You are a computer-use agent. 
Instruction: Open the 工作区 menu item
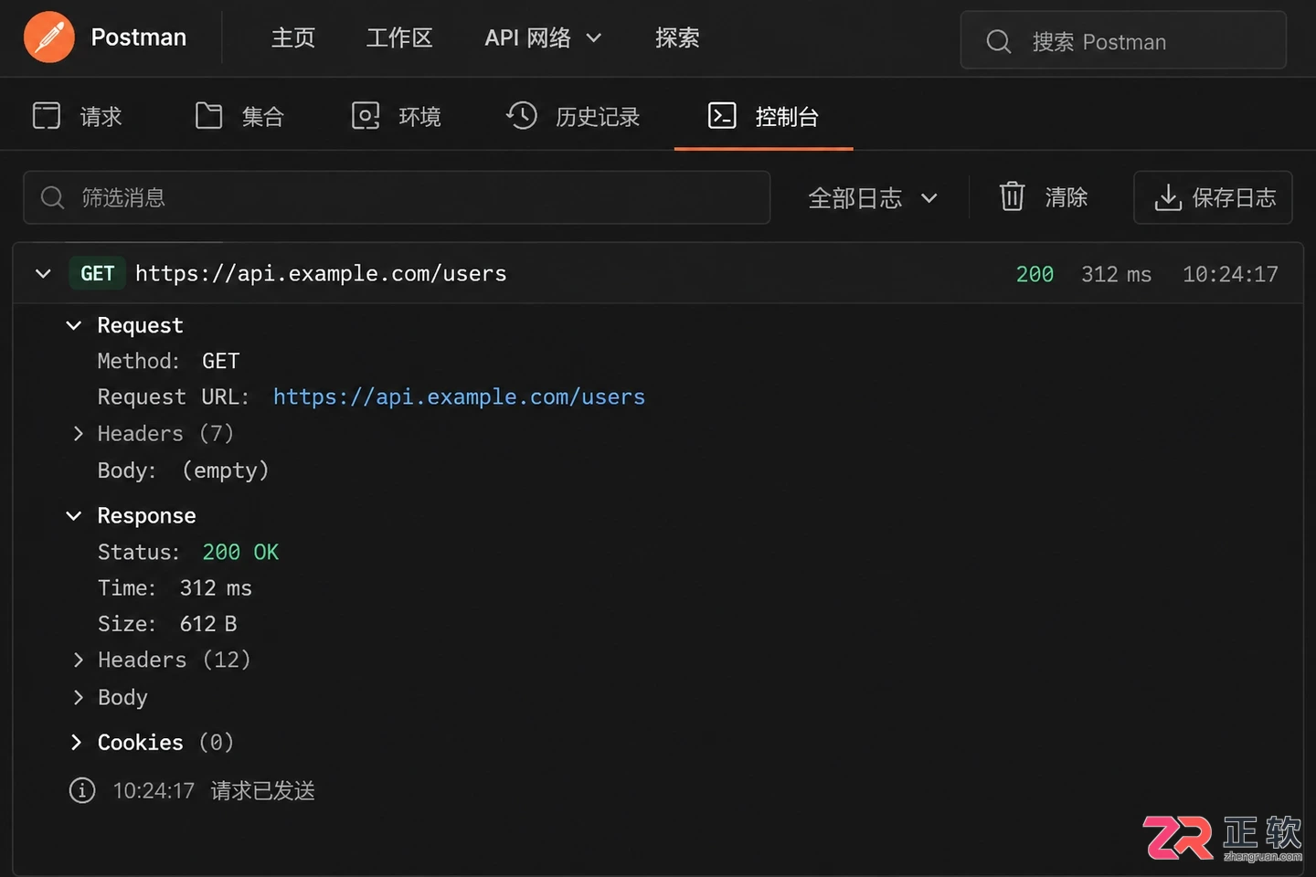399,38
